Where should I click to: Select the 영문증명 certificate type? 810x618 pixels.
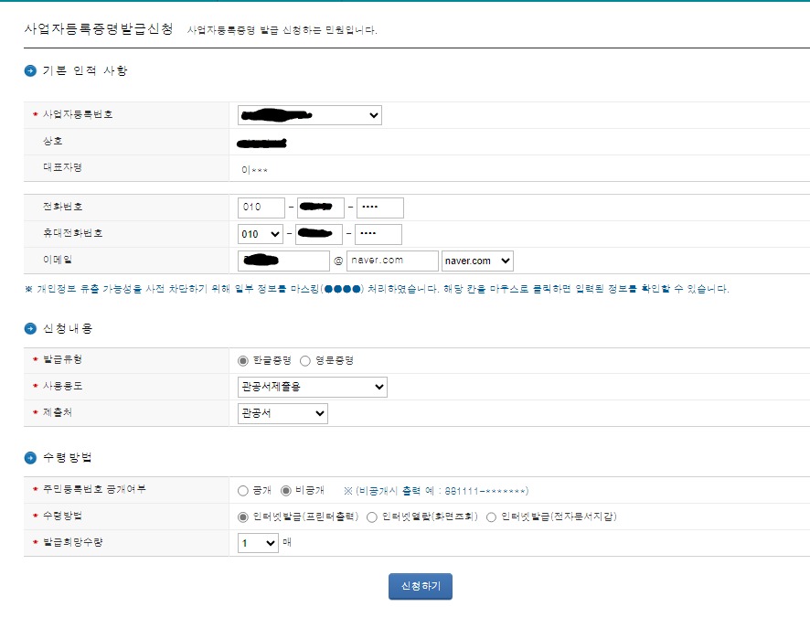pos(306,359)
